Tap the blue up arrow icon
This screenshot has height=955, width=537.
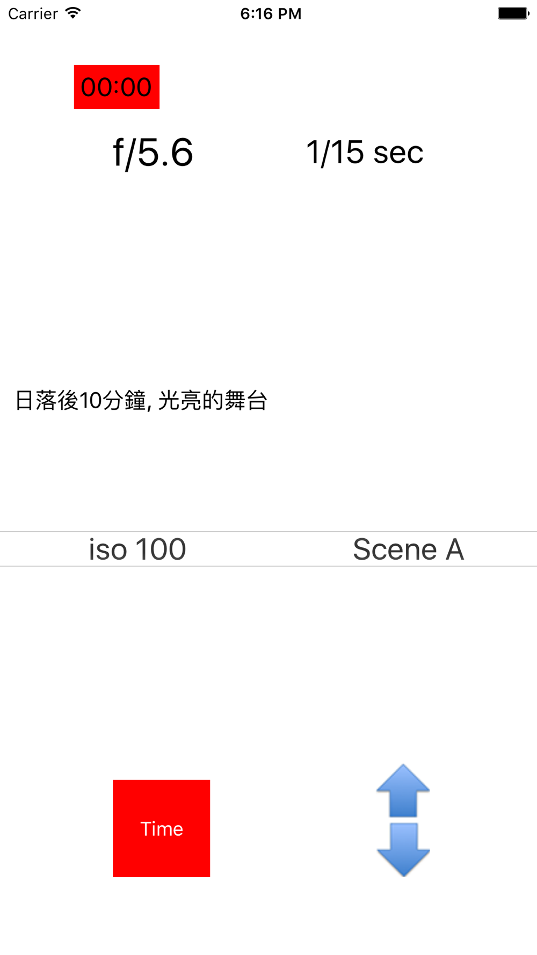(403, 791)
